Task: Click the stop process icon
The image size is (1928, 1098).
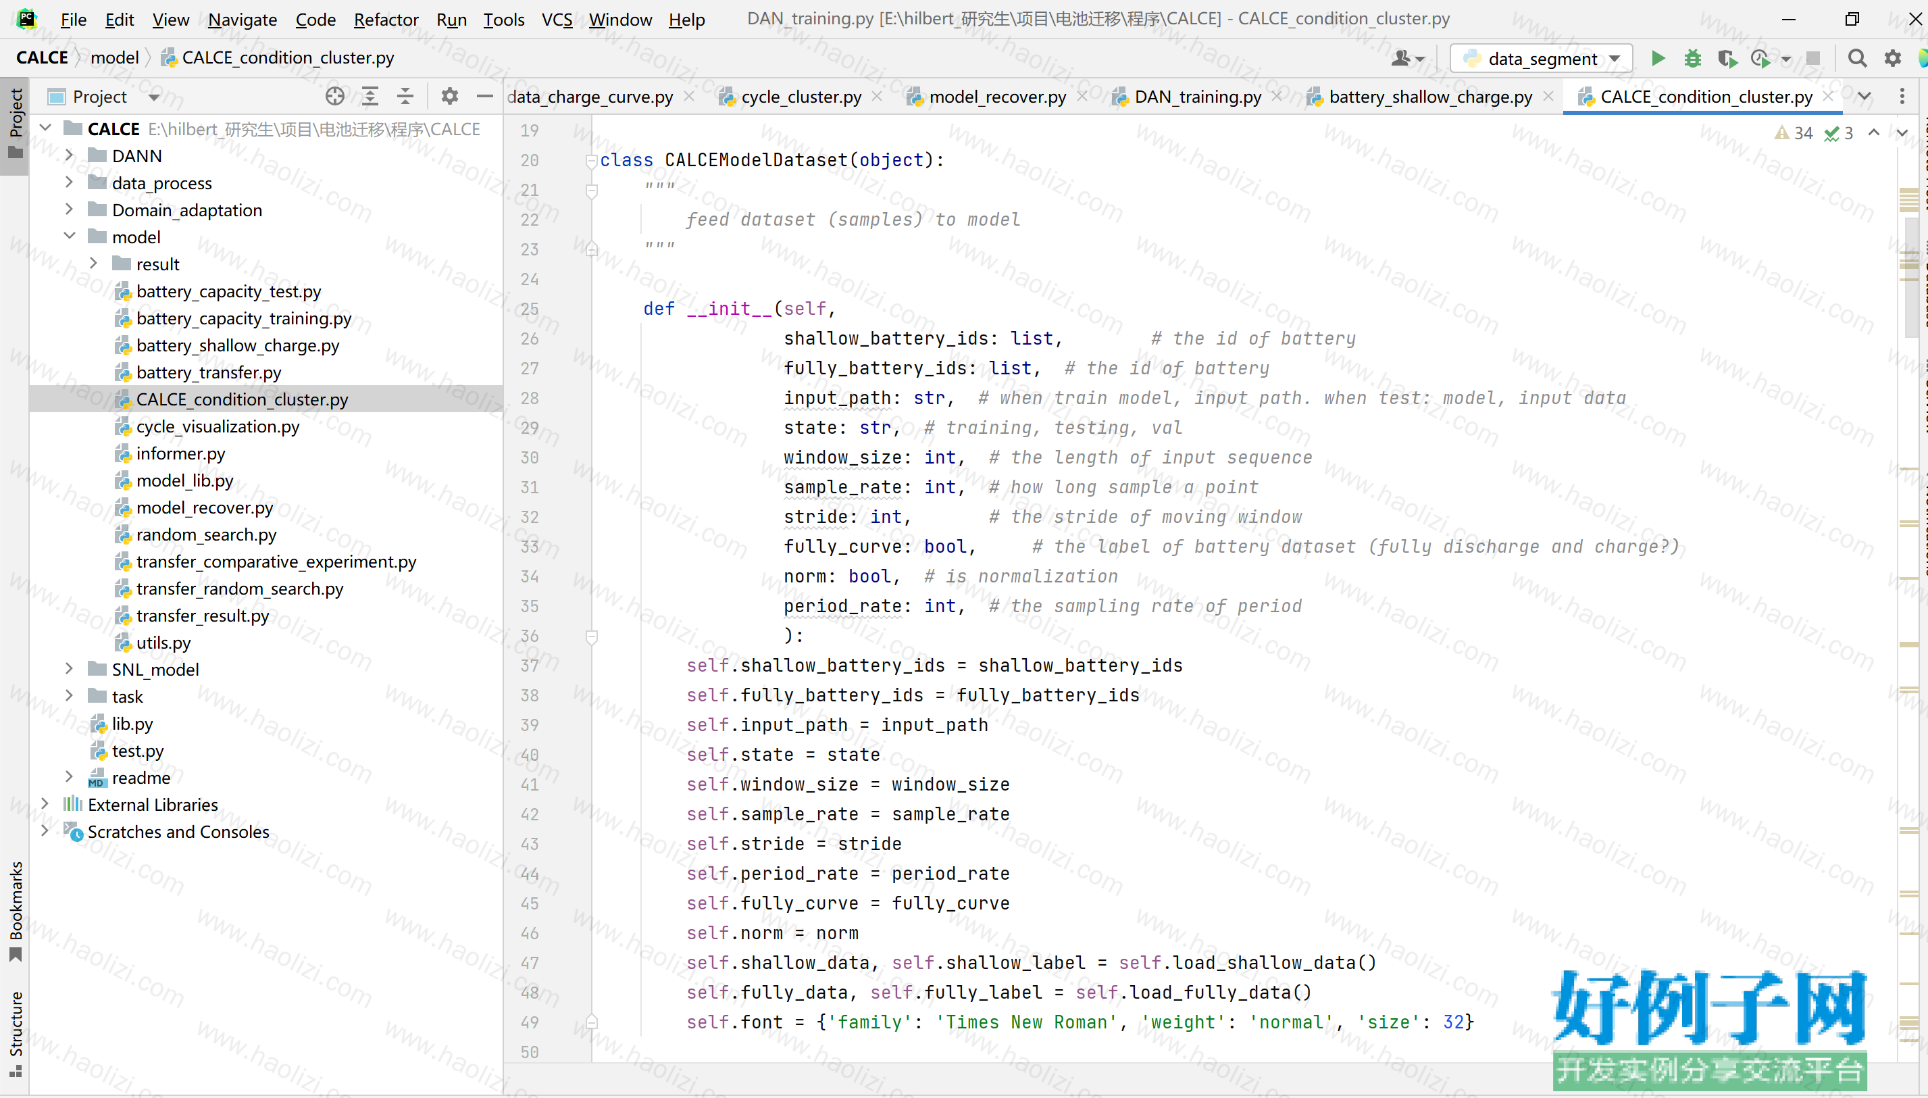Action: pyautogui.click(x=1813, y=58)
